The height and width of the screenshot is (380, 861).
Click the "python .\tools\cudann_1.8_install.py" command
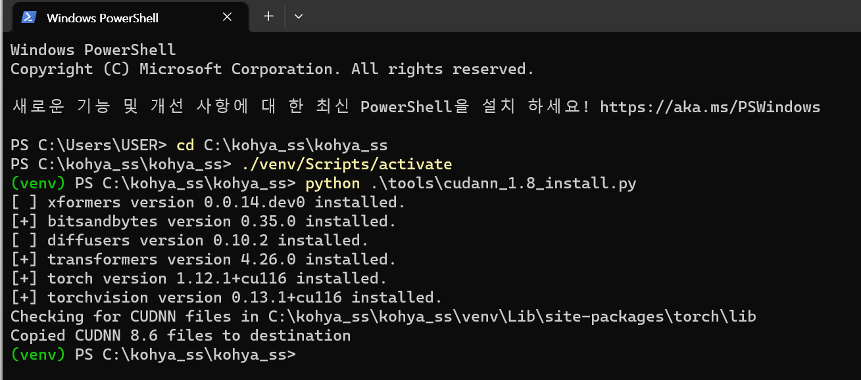(471, 183)
